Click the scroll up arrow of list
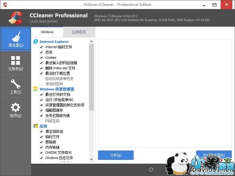This screenshot has height=176, width=235. (x=91, y=41)
